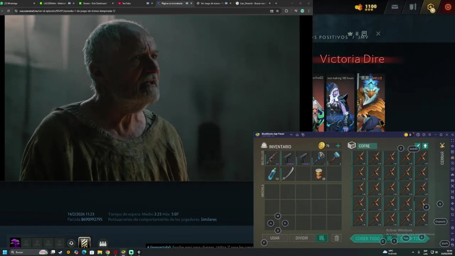Bookmark this page with star icon
Viewport: 455px width, 256px height.
[x=277, y=11]
